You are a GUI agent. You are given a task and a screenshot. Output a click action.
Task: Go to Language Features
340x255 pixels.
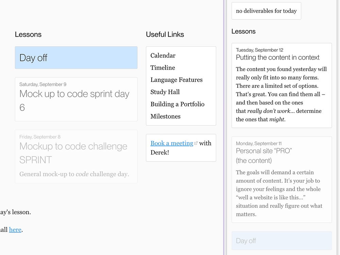[x=176, y=80]
